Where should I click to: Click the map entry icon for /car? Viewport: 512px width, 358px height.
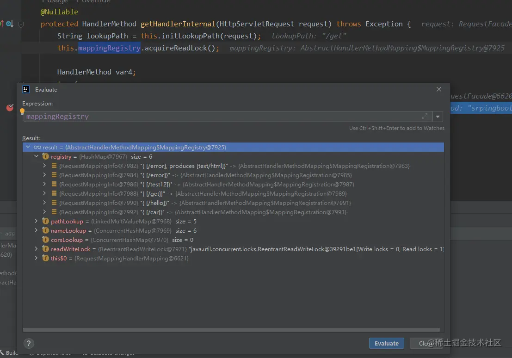[54, 212]
